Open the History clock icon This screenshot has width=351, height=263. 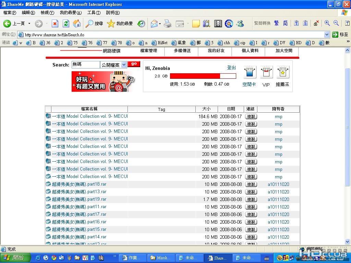141,24
